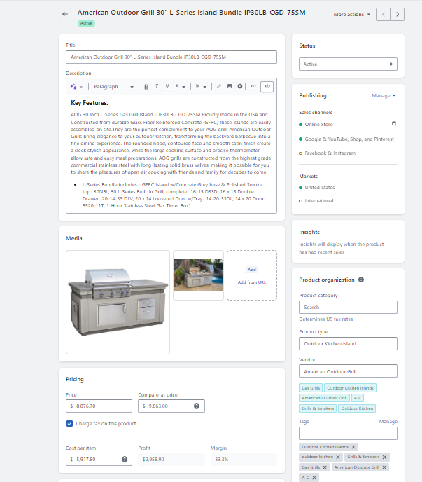This screenshot has width=422, height=482.
Task: Click the Vendor field
Action: (348, 371)
